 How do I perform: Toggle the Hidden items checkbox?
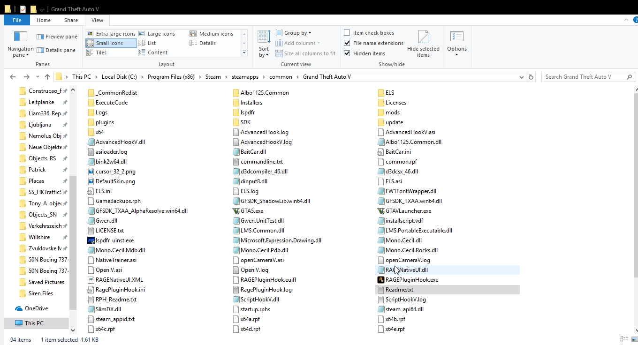tap(347, 53)
